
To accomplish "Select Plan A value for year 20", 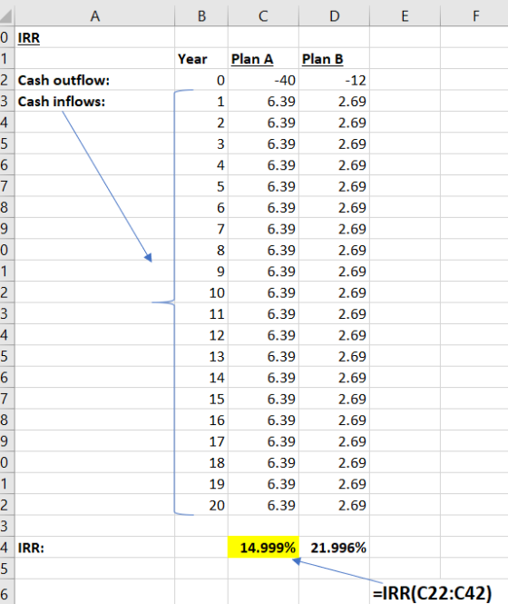I will (x=263, y=505).
